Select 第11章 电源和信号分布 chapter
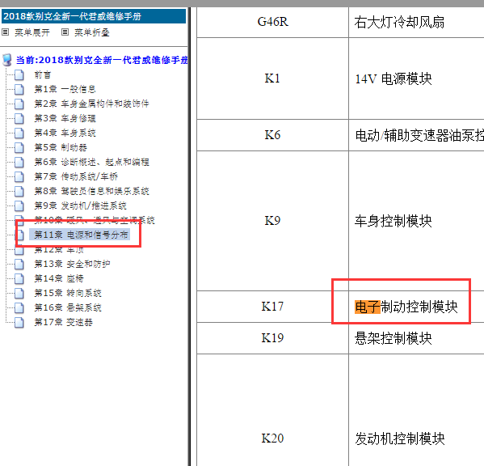This screenshot has height=466, width=484. click(80, 235)
